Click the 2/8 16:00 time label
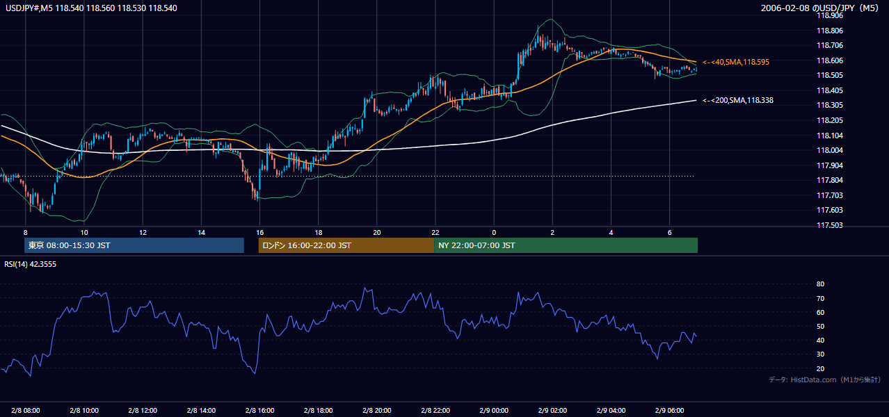889x417 pixels. (x=260, y=410)
